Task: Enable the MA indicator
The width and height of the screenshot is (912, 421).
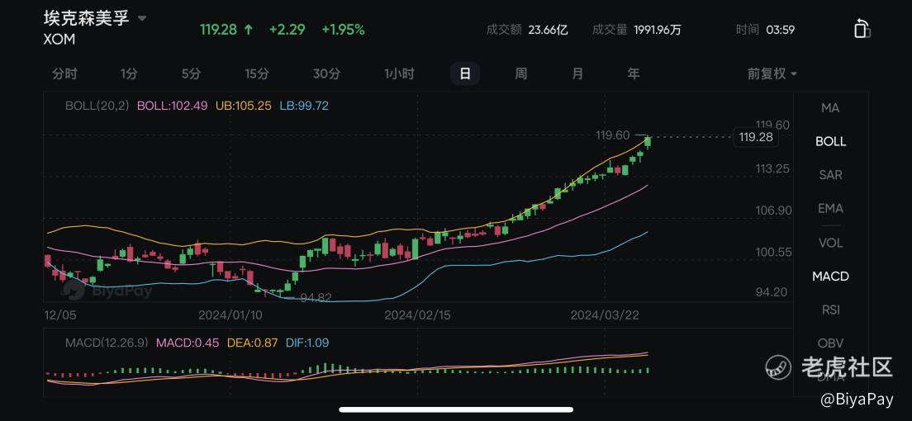Action: 830,107
